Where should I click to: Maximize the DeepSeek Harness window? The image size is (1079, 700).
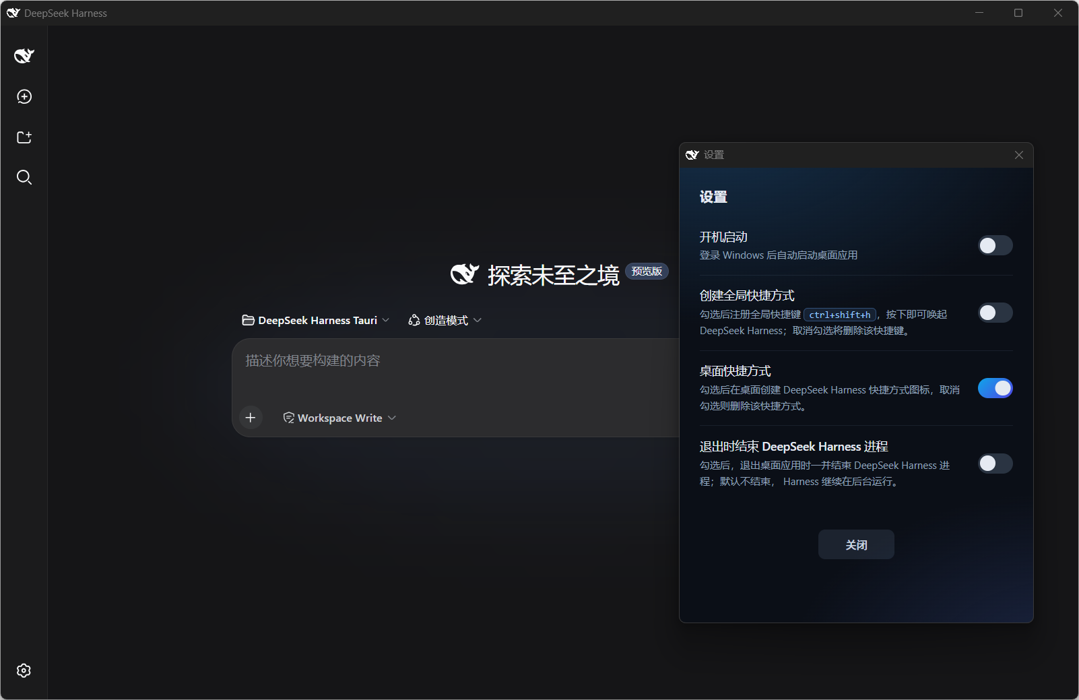tap(1018, 13)
